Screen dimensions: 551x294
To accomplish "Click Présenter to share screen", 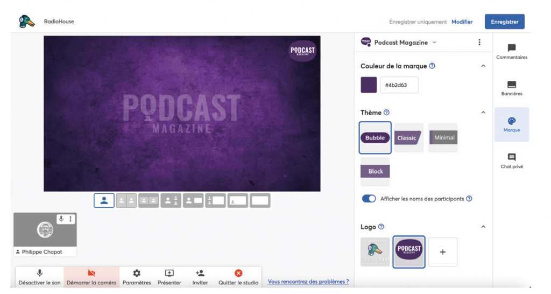I will pyautogui.click(x=169, y=277).
